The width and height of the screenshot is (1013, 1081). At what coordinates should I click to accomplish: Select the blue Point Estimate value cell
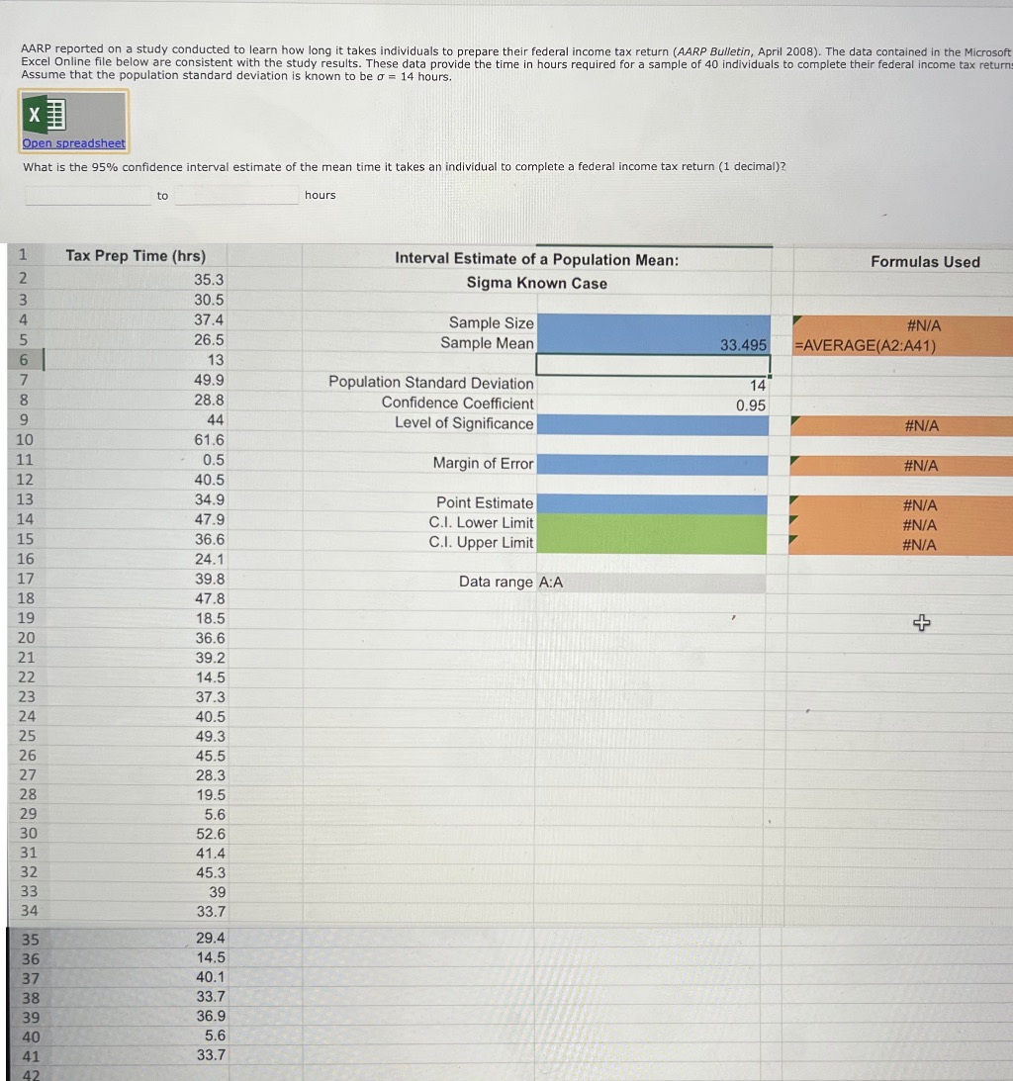pos(651,504)
